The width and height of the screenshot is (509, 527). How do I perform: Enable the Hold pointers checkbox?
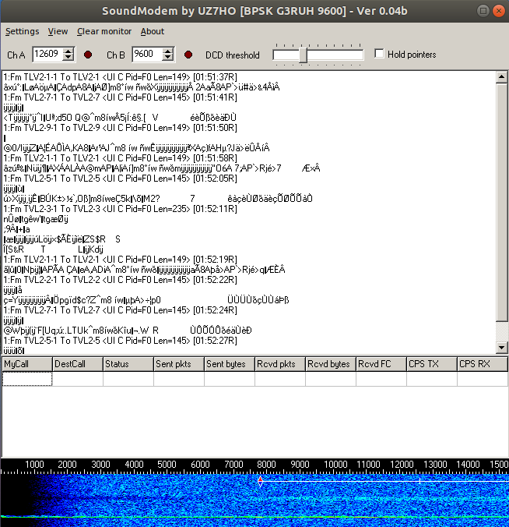(379, 54)
